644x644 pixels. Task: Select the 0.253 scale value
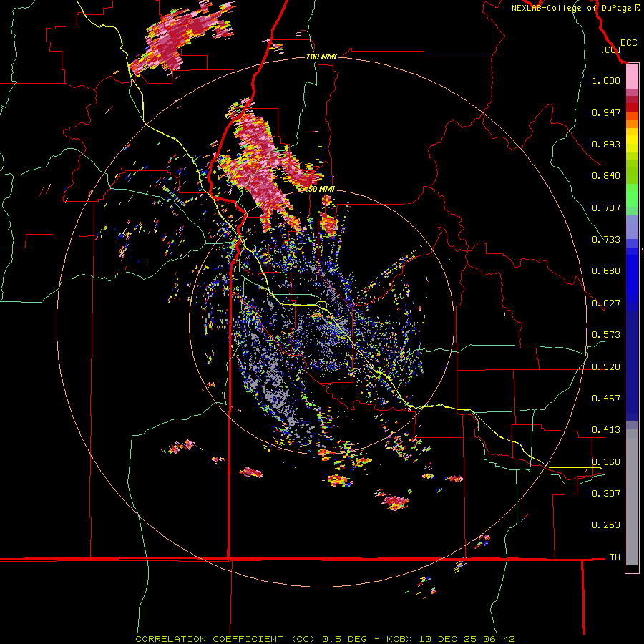[606, 525]
